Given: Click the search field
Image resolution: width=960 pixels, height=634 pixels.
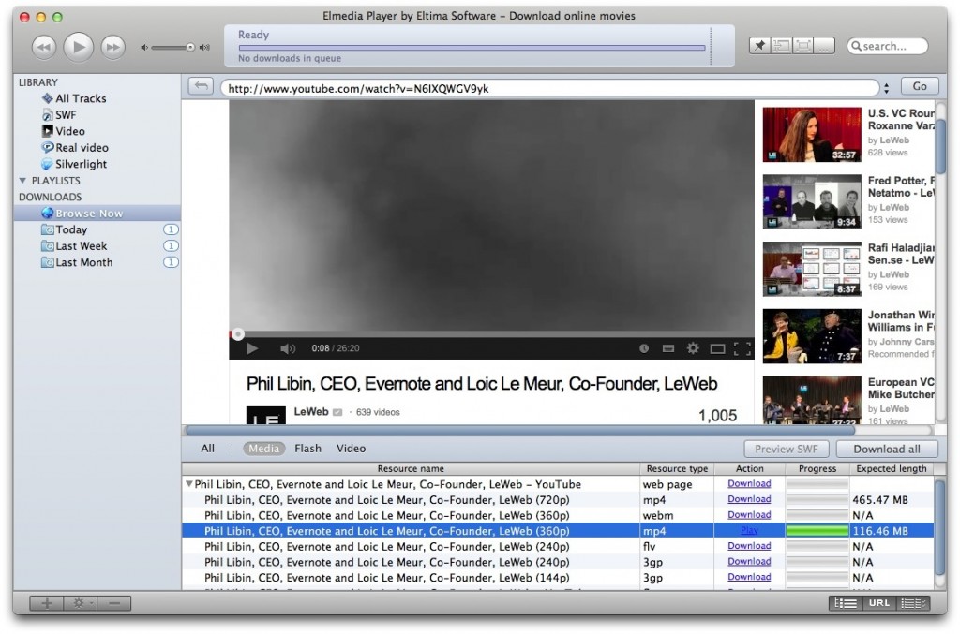Looking at the screenshot, I should click(x=887, y=46).
